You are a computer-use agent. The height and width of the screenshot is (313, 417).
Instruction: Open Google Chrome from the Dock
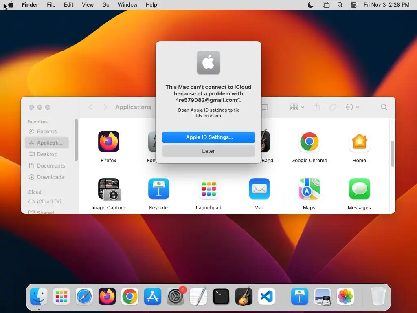pyautogui.click(x=130, y=296)
